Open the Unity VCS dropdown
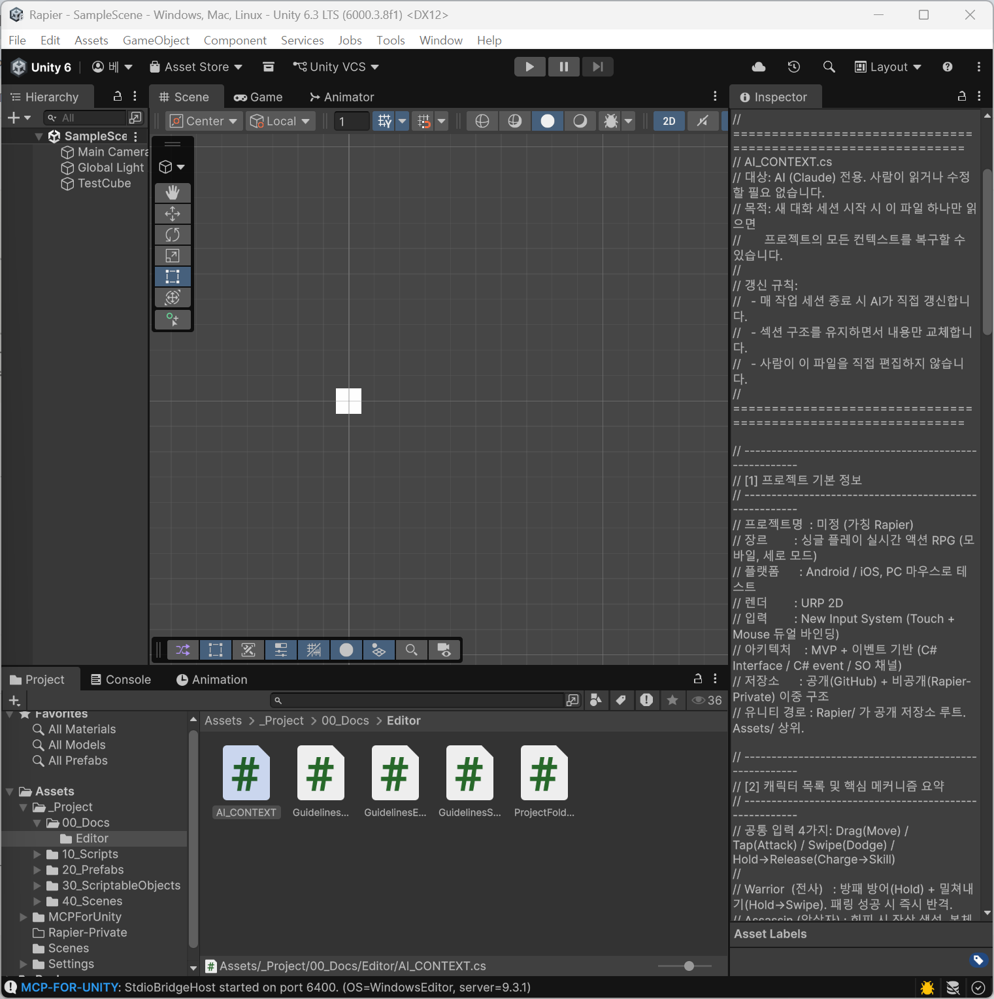Viewport: 994px width, 999px height. 336,67
